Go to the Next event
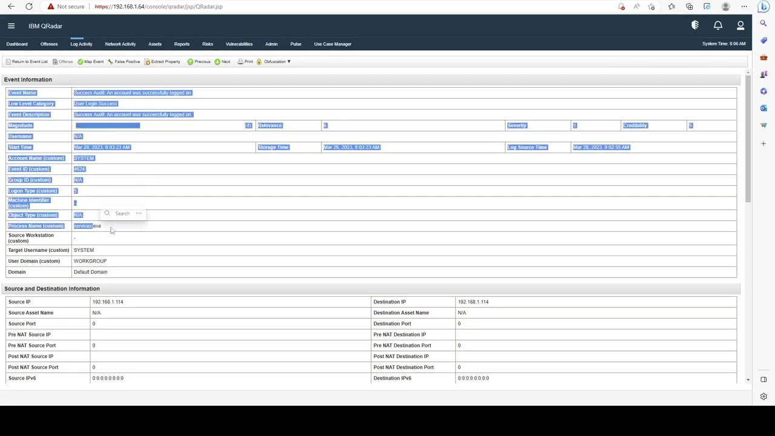Screen dimensions: 775x436 (222, 62)
